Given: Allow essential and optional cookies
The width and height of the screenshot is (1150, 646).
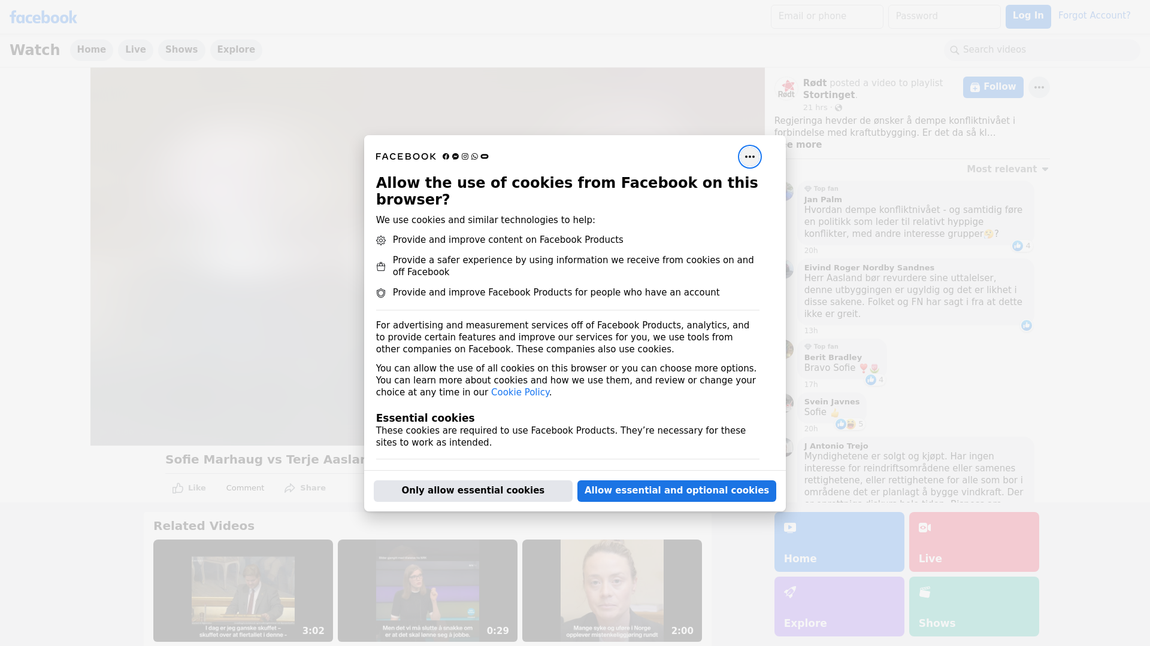Looking at the screenshot, I should [x=676, y=490].
